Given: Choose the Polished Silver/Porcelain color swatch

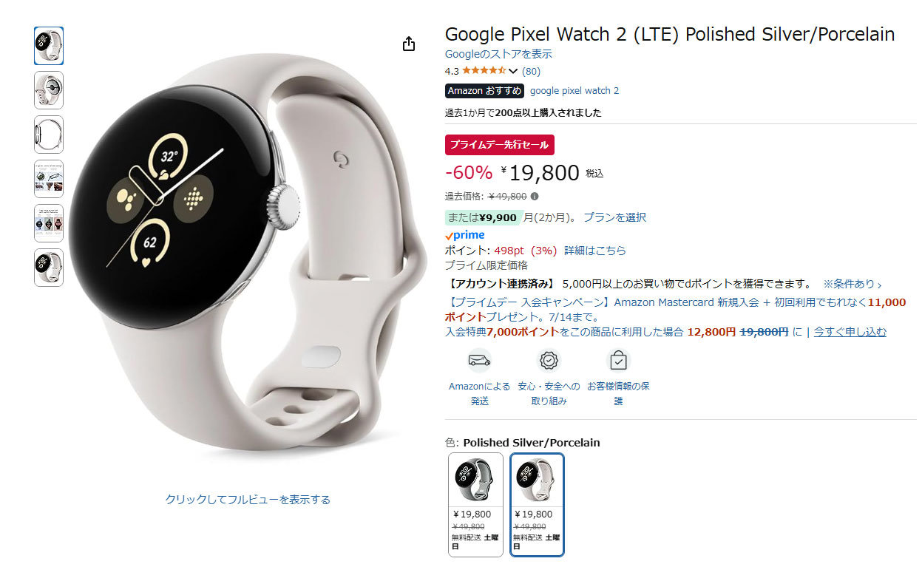Looking at the screenshot, I should point(537,504).
